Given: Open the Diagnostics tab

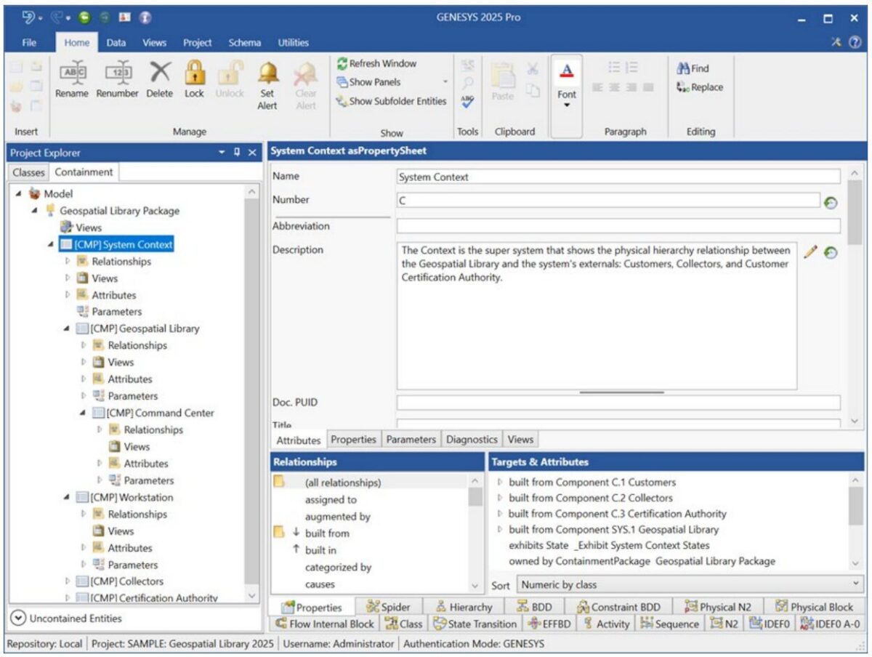Looking at the screenshot, I should tap(473, 439).
